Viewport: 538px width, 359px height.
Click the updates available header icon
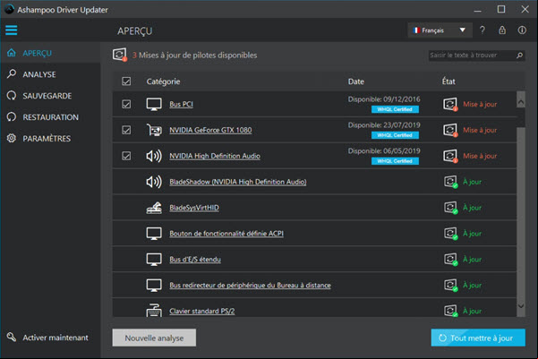(x=120, y=55)
